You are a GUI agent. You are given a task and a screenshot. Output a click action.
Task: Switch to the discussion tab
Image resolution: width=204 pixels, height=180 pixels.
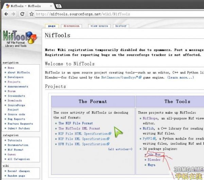[x=71, y=26]
